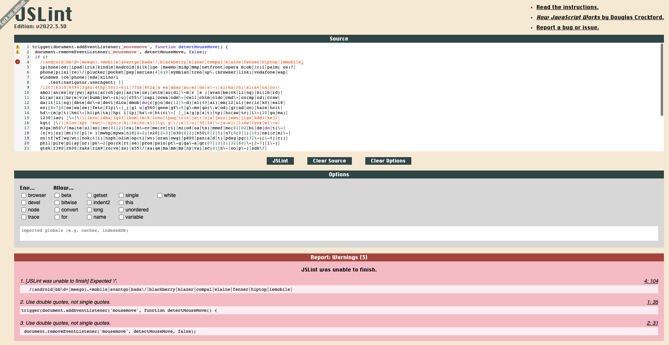
Task: Toggle the trace checkbox
Action: [24, 217]
